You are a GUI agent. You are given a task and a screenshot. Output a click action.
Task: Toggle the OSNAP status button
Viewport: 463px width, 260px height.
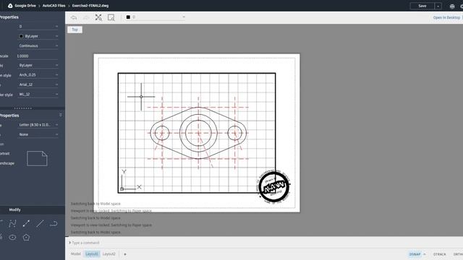pyautogui.click(x=415, y=254)
